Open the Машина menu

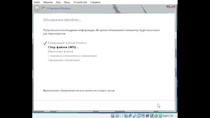pos(48,2)
